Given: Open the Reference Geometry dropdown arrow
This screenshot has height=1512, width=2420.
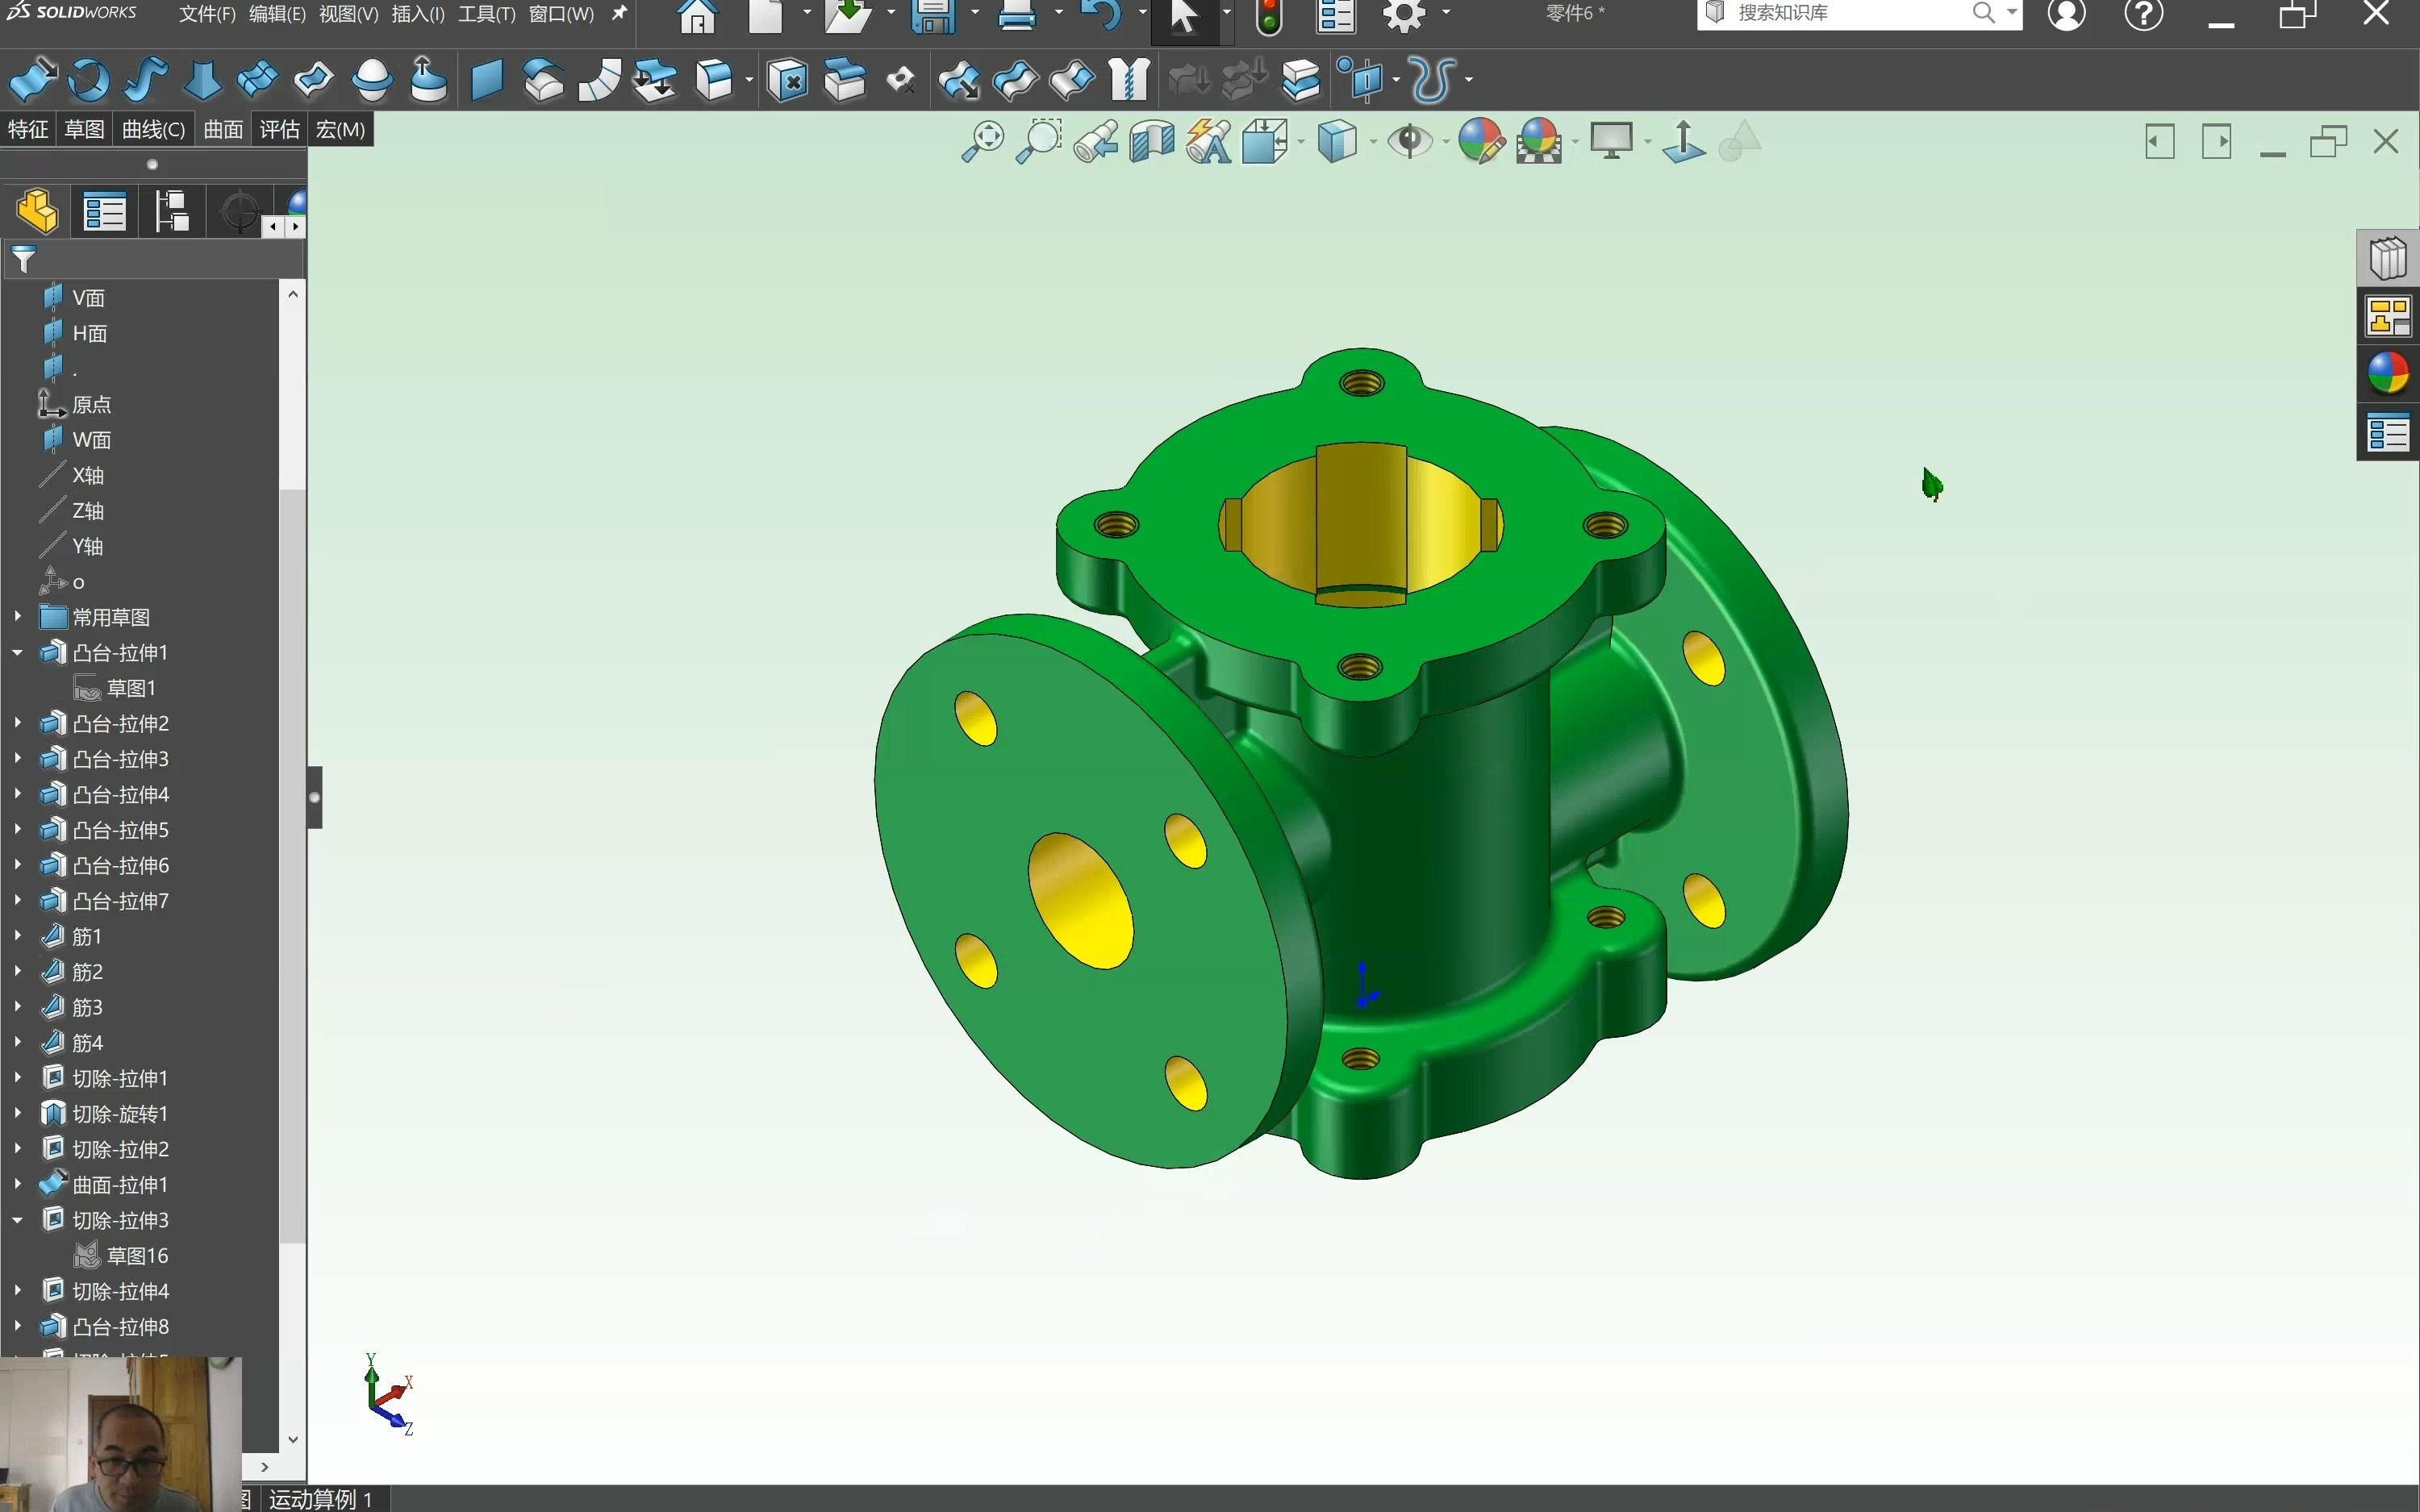Looking at the screenshot, I should (x=1396, y=80).
